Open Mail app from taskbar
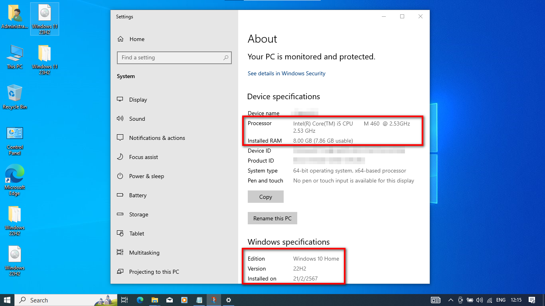This screenshot has width=545, height=306. (x=170, y=300)
